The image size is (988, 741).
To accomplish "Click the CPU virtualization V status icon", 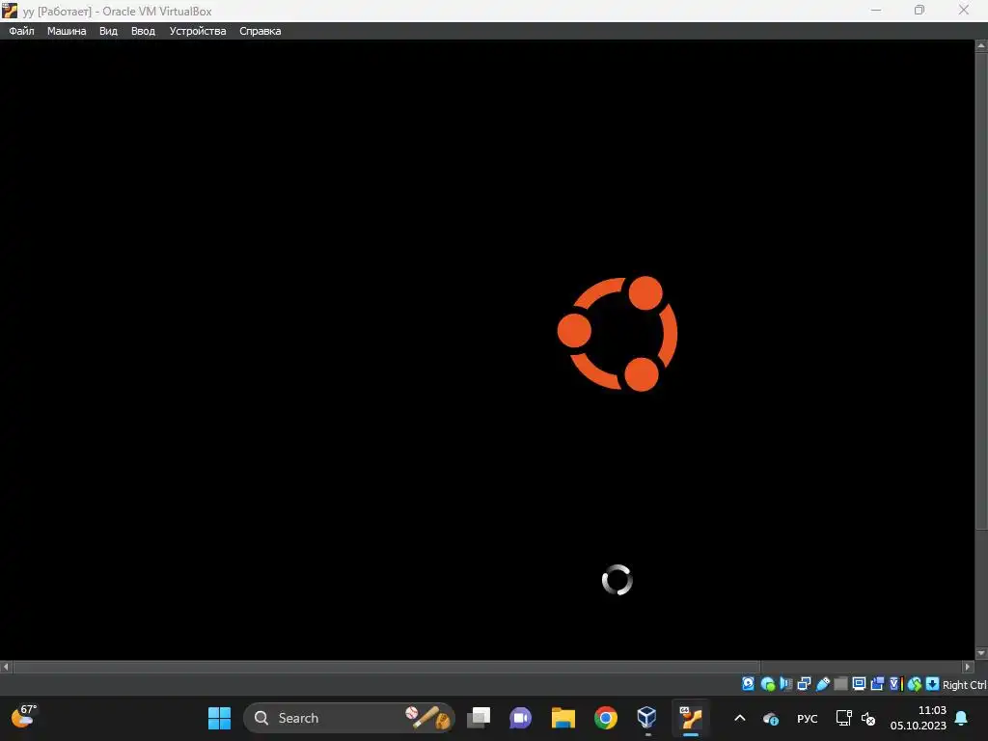I will click(x=895, y=684).
